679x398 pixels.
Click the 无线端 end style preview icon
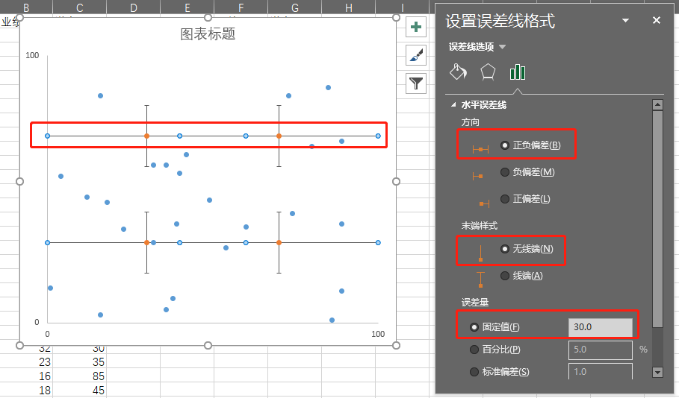click(x=480, y=253)
